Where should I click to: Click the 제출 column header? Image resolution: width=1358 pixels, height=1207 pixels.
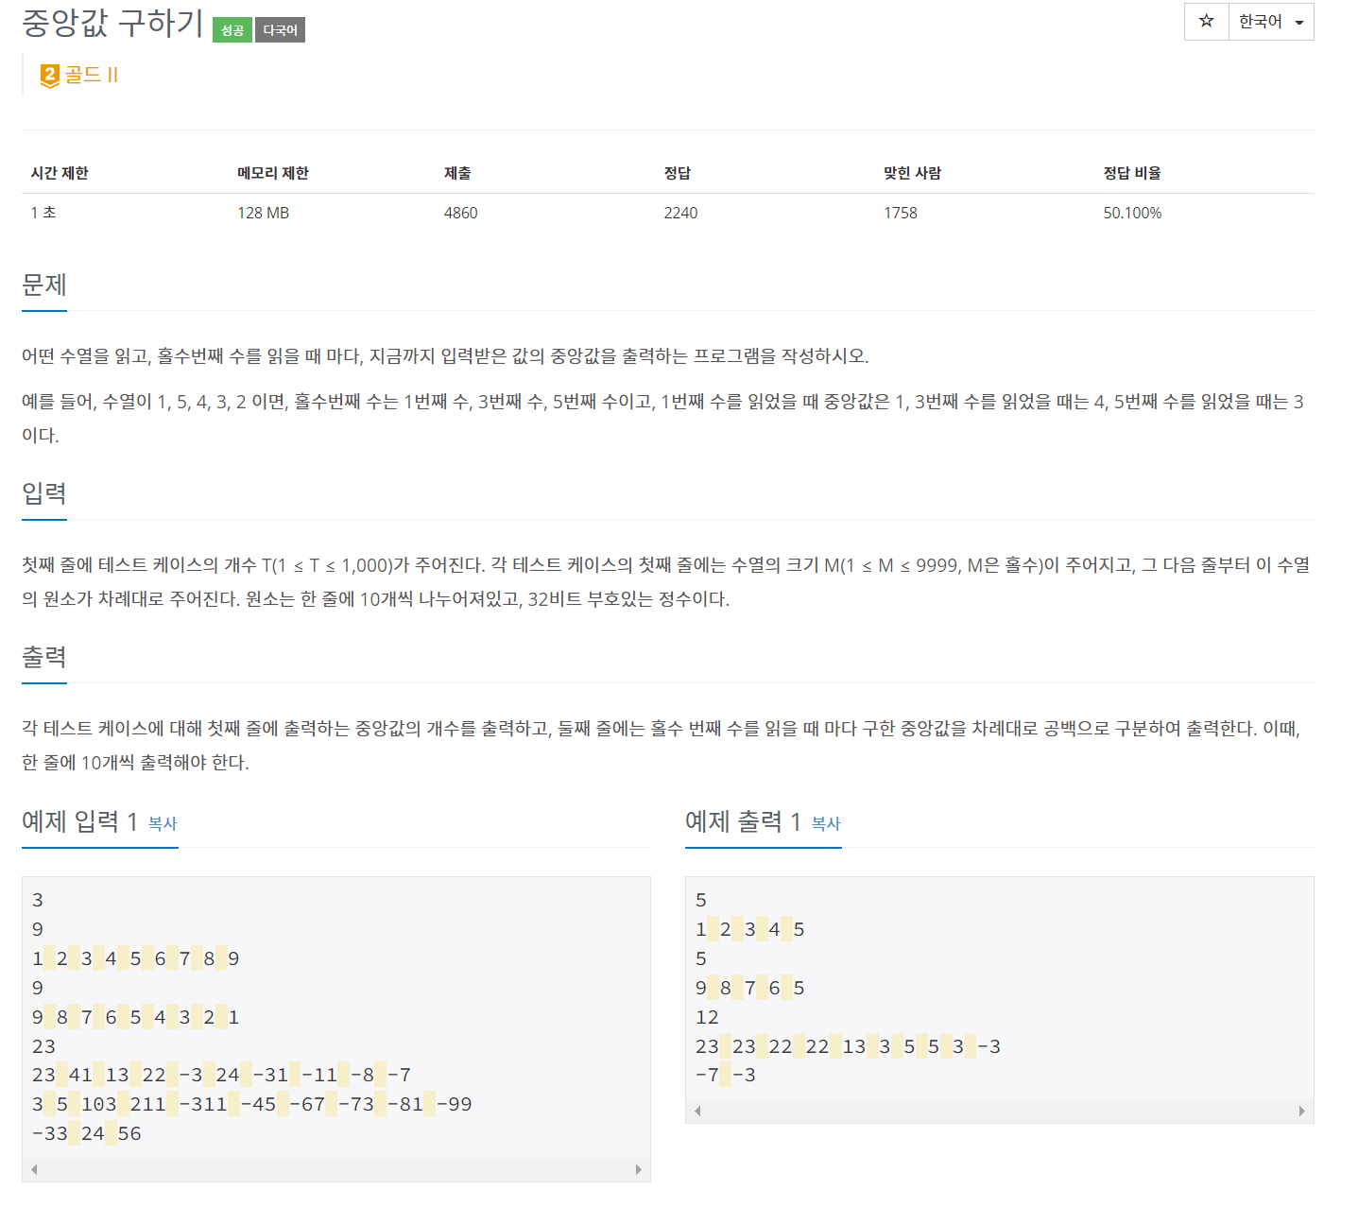tap(457, 173)
